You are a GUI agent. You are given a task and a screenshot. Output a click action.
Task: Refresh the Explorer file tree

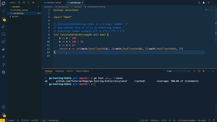pos(28,2)
